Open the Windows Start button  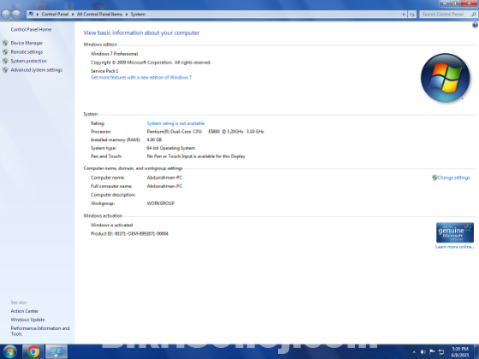pyautogui.click(x=9, y=351)
